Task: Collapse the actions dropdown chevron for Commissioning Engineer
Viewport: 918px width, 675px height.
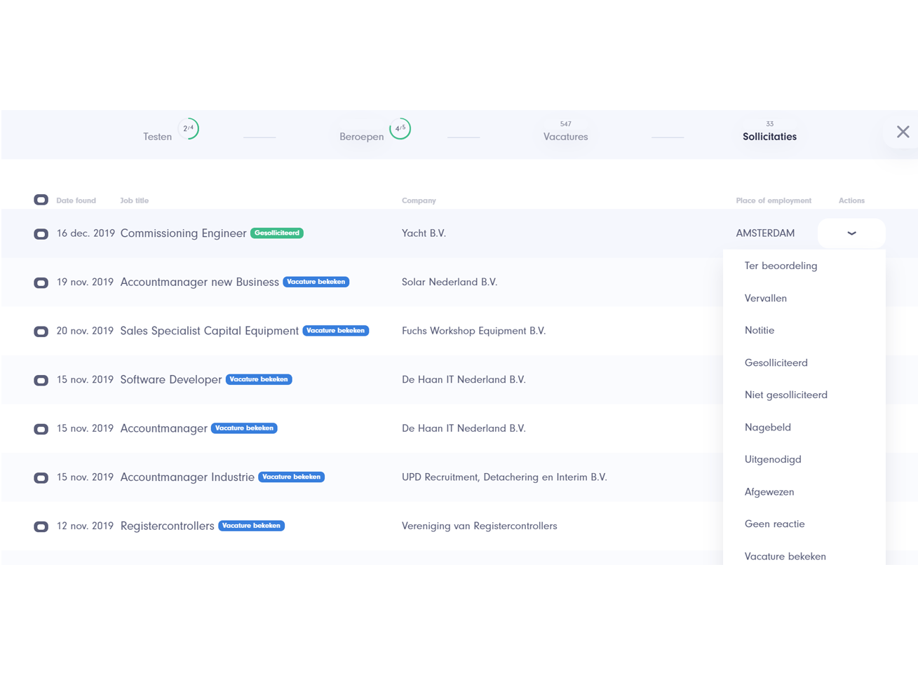Action: 851,233
